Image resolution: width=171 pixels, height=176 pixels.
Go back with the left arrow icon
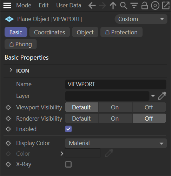click(x=92, y=5)
